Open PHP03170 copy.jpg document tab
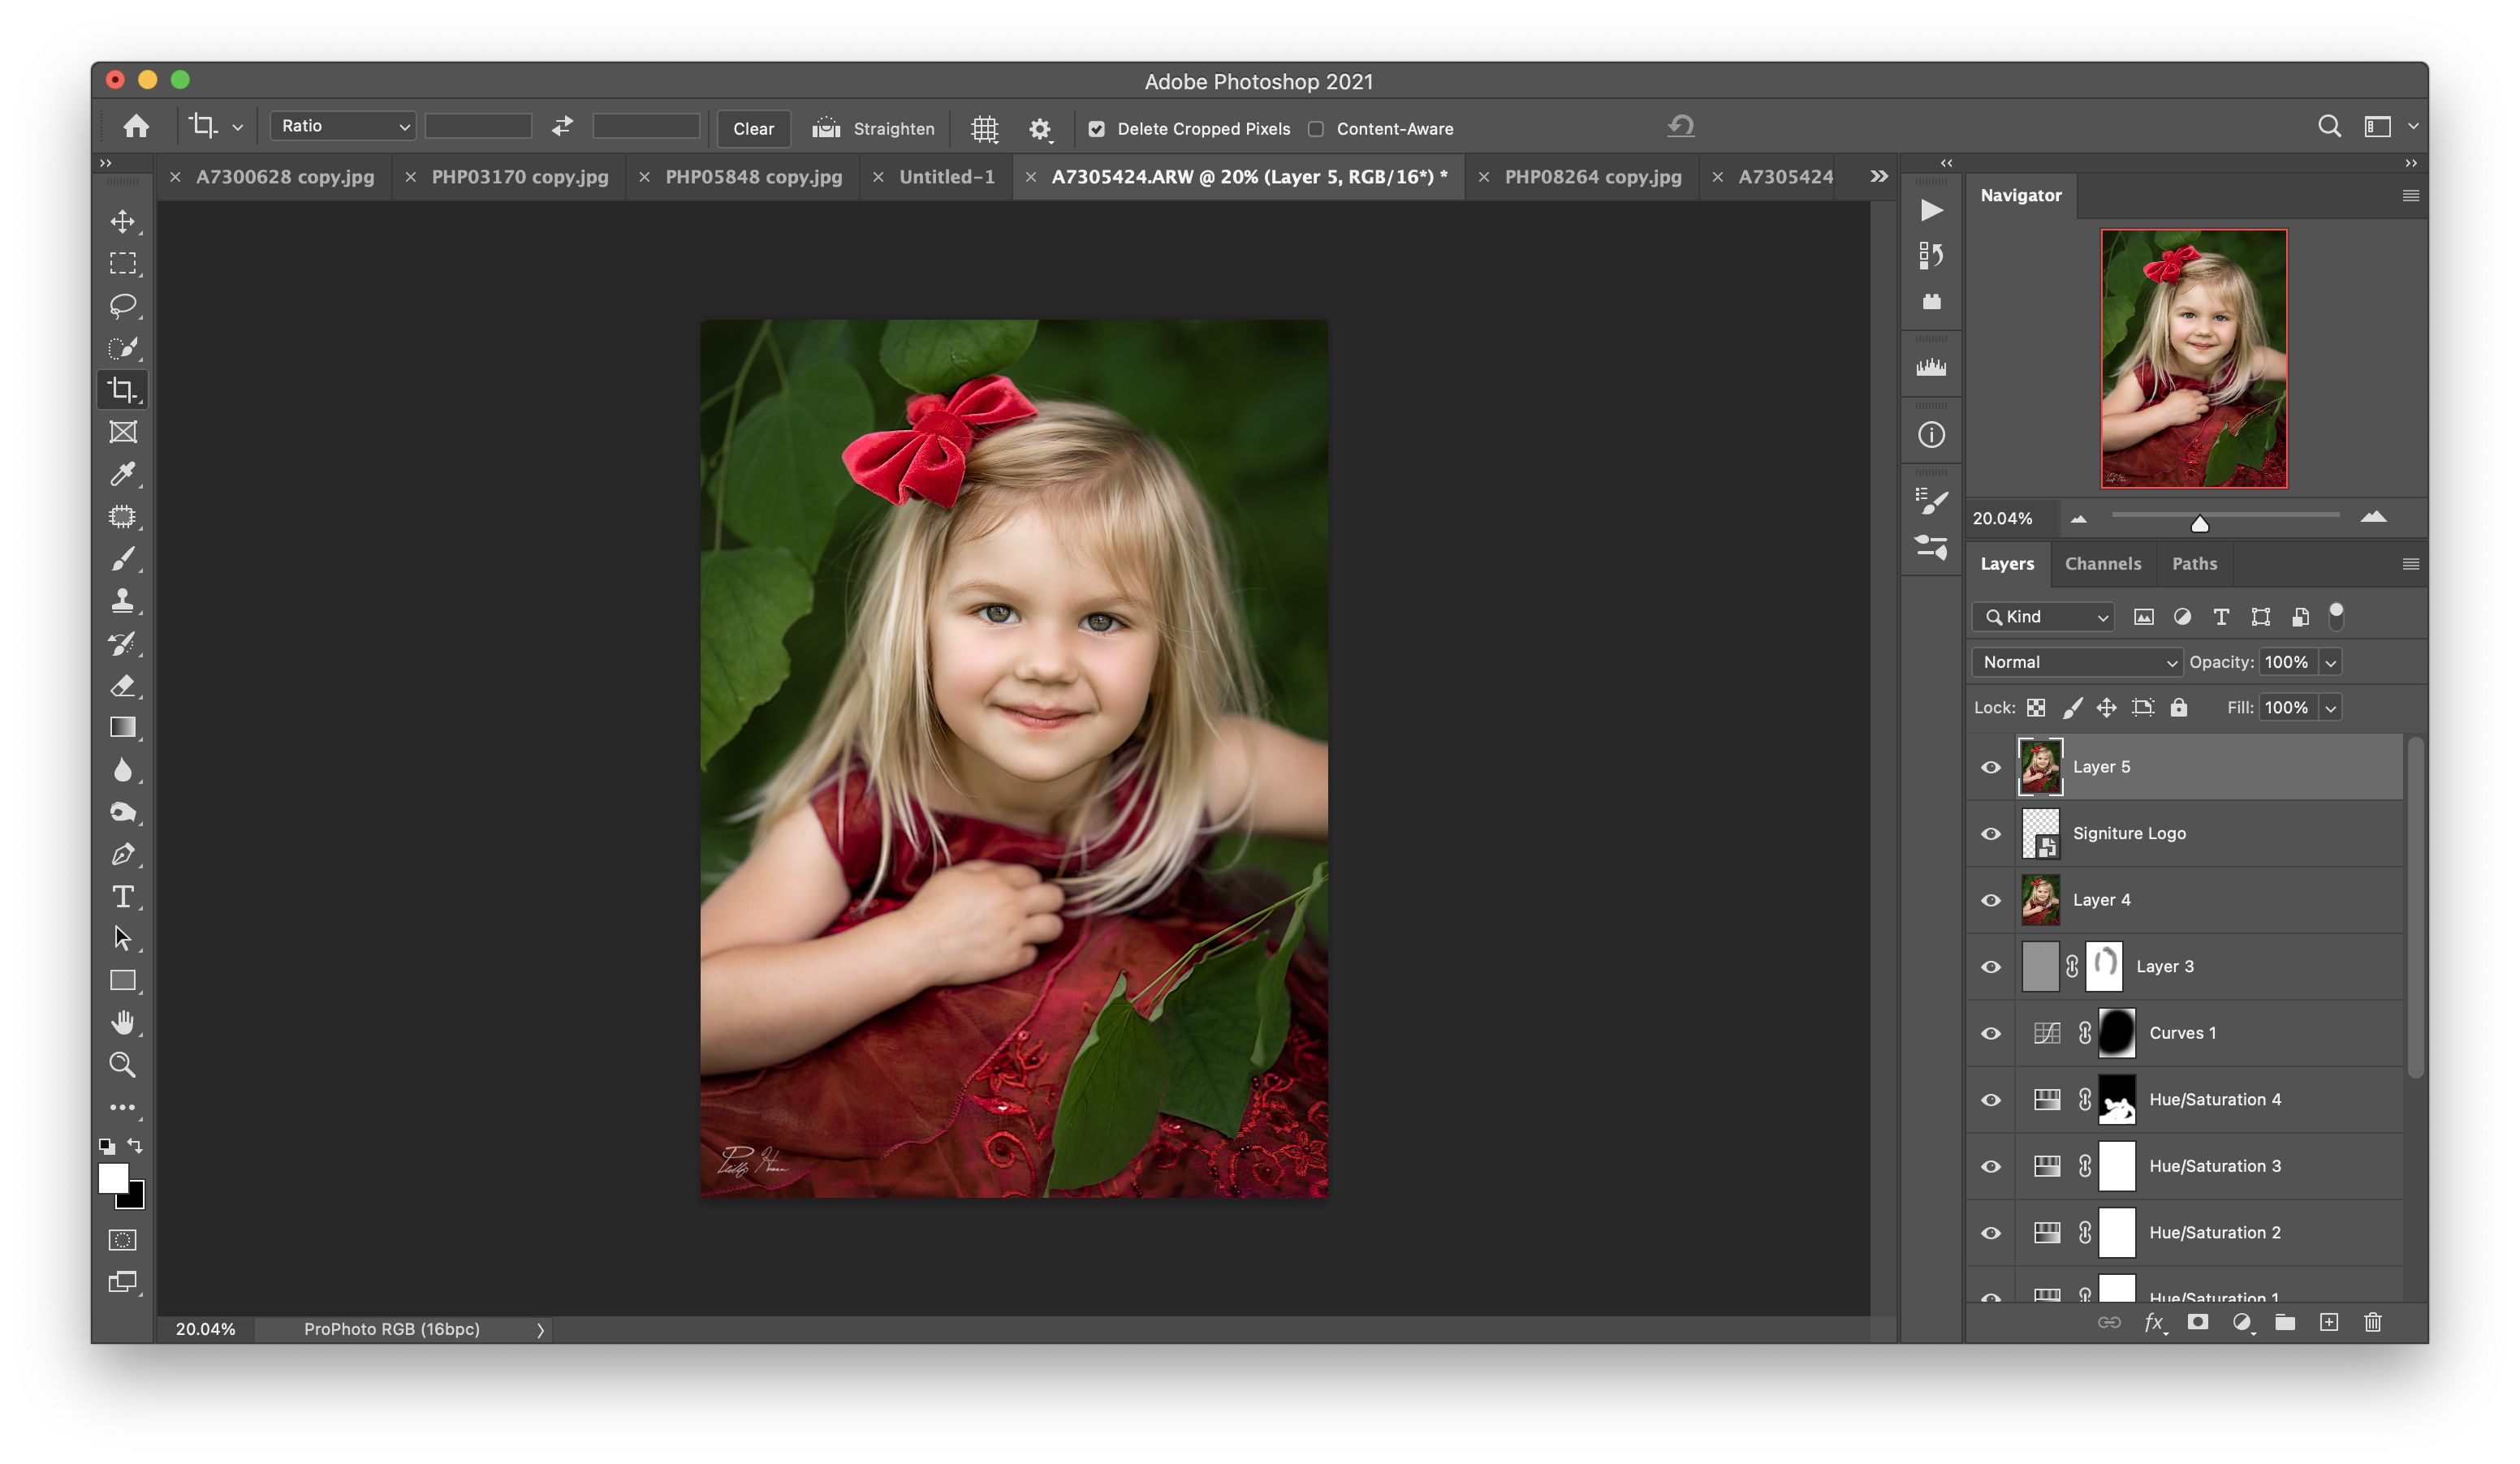 point(520,177)
